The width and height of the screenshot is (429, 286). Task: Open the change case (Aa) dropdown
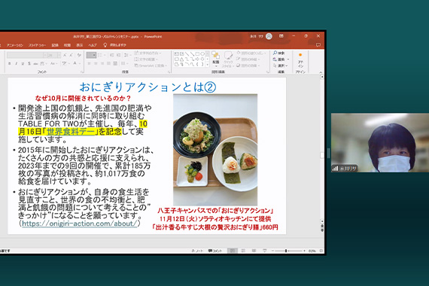pos(53,63)
